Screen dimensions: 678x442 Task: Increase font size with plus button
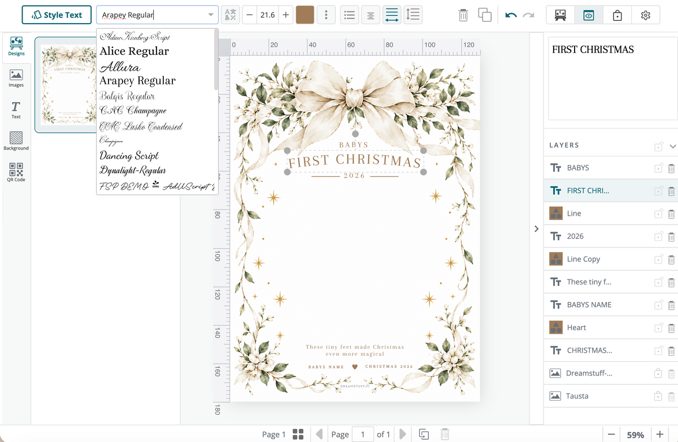[x=285, y=15]
